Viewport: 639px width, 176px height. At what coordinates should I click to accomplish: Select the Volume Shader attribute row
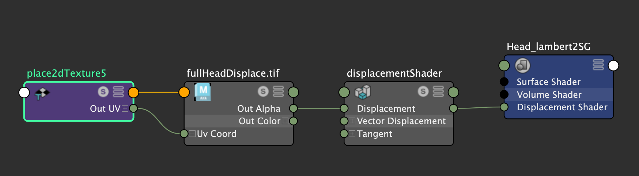(559, 95)
